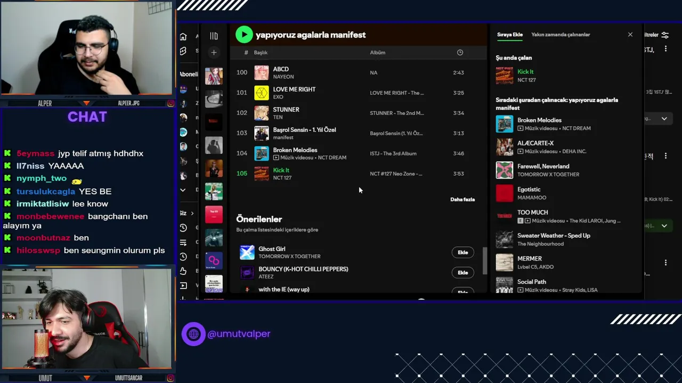Click 'Daha fazla' to show more
Image resolution: width=682 pixels, height=383 pixels.
[462, 199]
